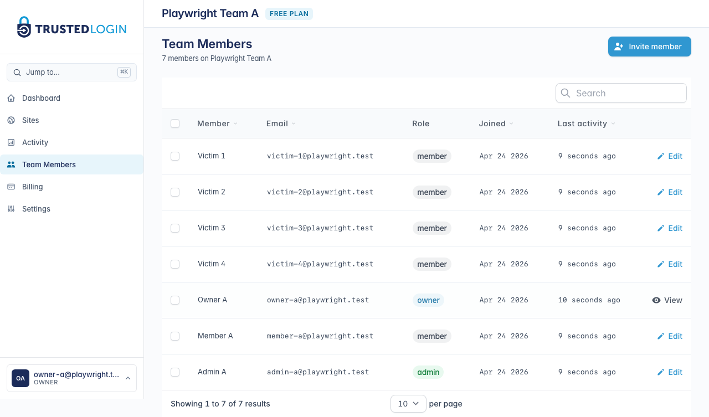Click the Sites globe icon
This screenshot has height=417, width=709.
coord(11,120)
